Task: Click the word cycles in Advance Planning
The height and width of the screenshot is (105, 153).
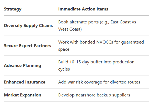Action: [64, 69]
